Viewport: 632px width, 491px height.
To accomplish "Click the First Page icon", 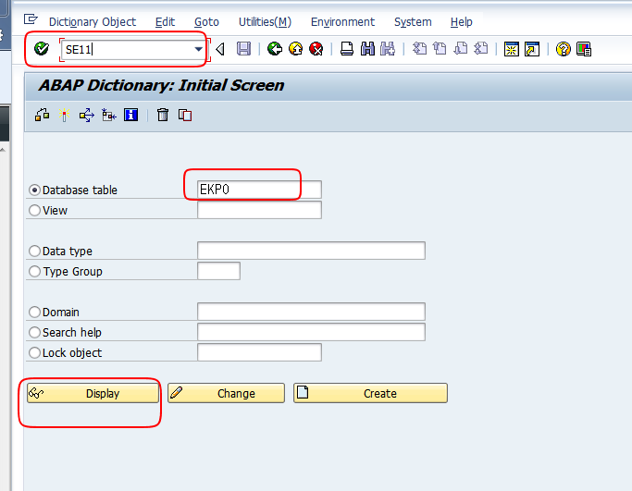I will pos(419,49).
